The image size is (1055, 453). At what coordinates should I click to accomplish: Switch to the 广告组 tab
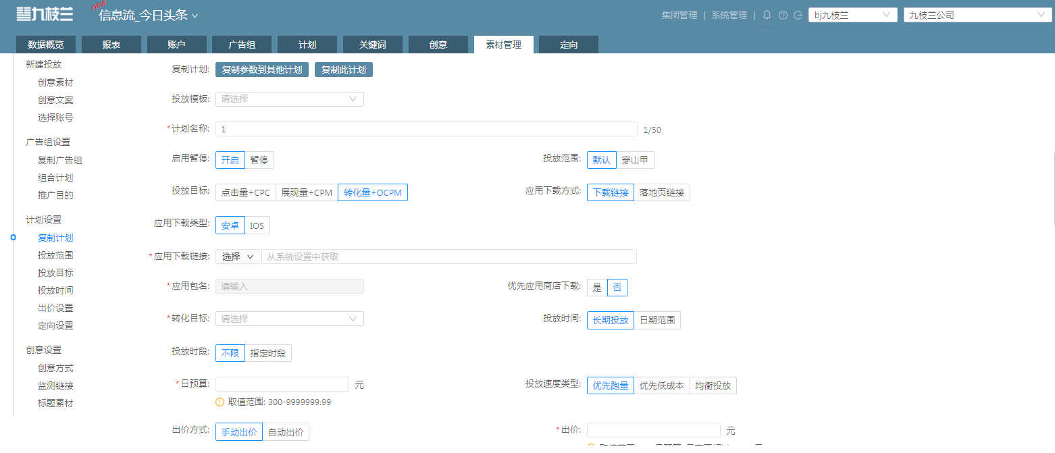(x=242, y=45)
